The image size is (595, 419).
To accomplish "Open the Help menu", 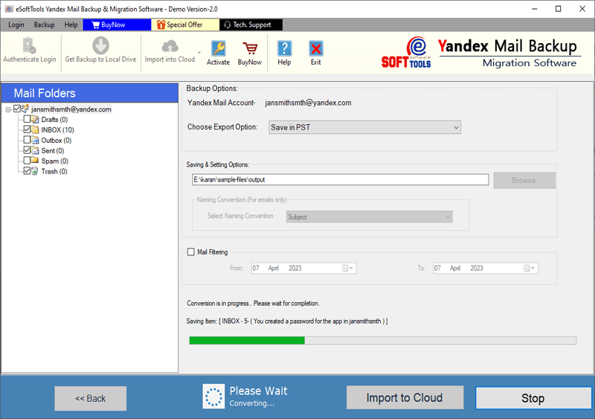I will point(71,25).
